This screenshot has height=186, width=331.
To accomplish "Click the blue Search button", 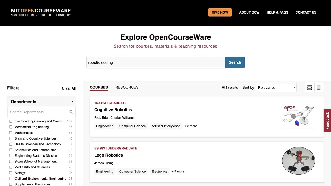I will 235,62.
